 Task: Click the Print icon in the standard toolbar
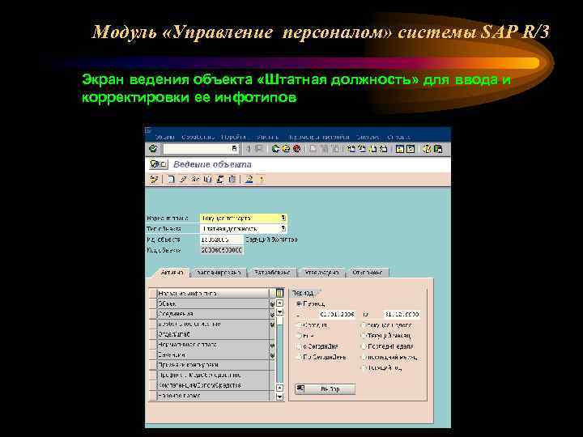point(314,149)
